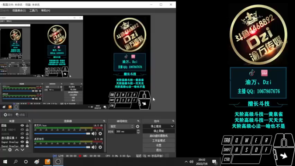The width and height of the screenshot is (295, 166).
Task: Lock the 111111 source
Action: 27,134
